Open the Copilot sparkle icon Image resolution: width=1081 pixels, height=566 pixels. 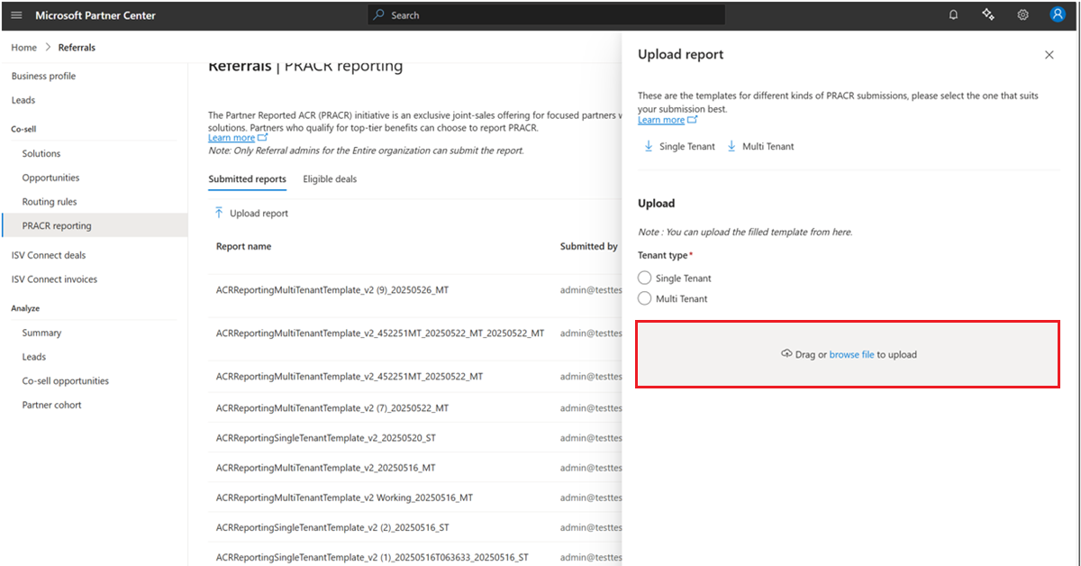coord(988,15)
